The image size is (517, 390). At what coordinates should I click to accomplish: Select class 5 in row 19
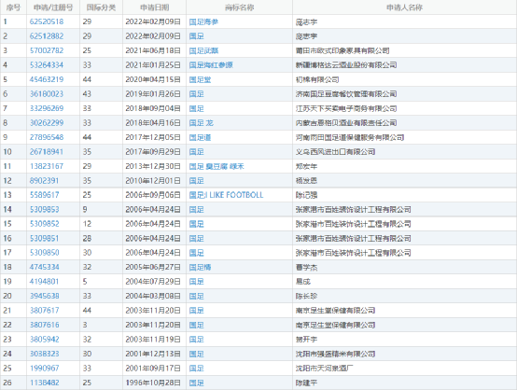point(85,282)
